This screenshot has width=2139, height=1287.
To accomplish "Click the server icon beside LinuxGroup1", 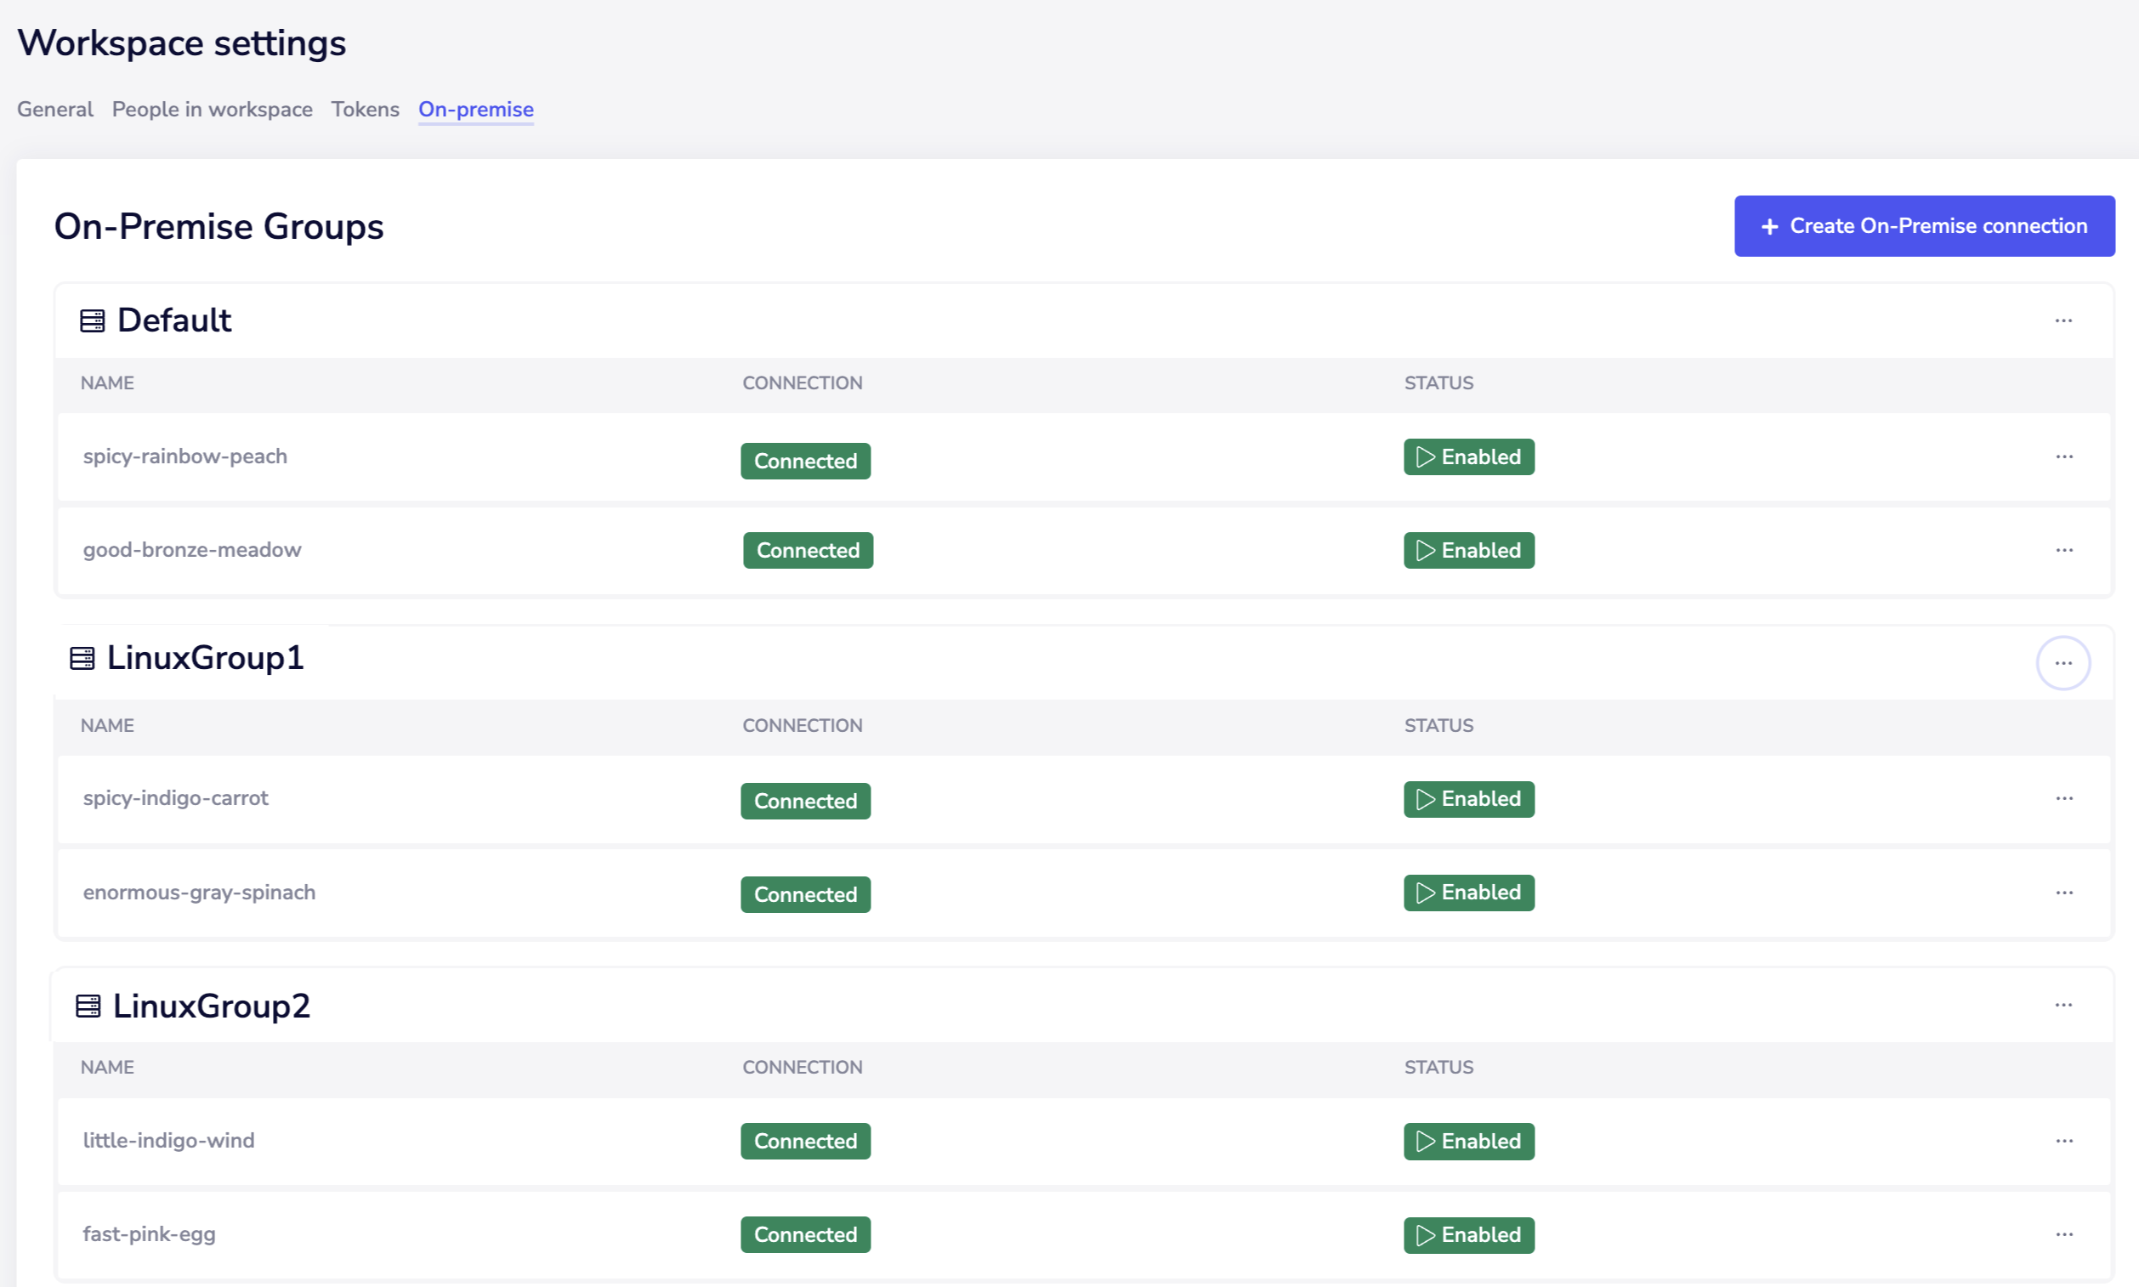I will tap(84, 657).
